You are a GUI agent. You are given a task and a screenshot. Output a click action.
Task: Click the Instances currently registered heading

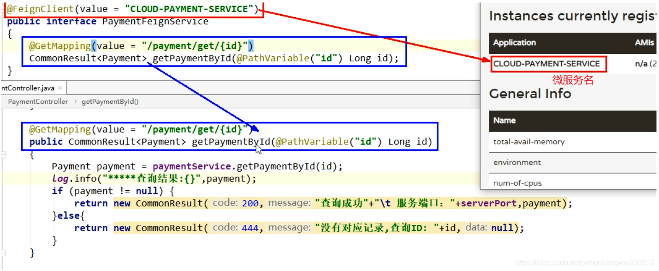[572, 16]
